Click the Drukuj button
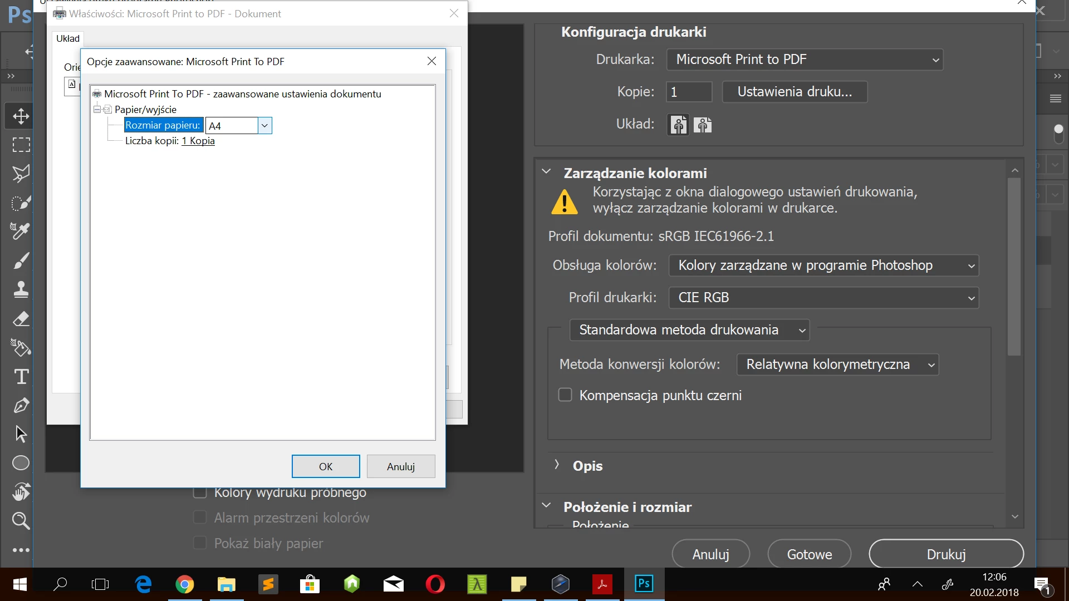1069x601 pixels. [x=946, y=554]
